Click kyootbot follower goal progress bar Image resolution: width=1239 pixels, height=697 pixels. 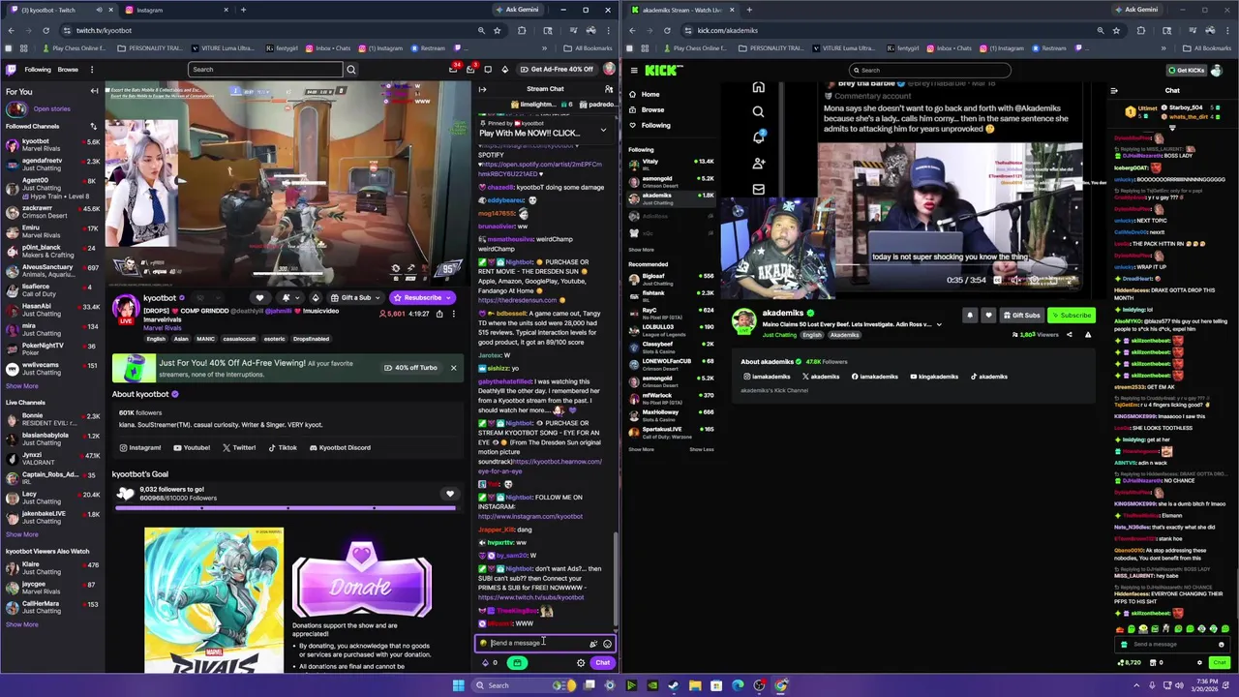click(287, 506)
